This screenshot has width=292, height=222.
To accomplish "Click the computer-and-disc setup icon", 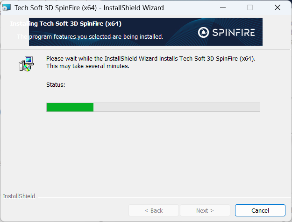I will [26, 64].
